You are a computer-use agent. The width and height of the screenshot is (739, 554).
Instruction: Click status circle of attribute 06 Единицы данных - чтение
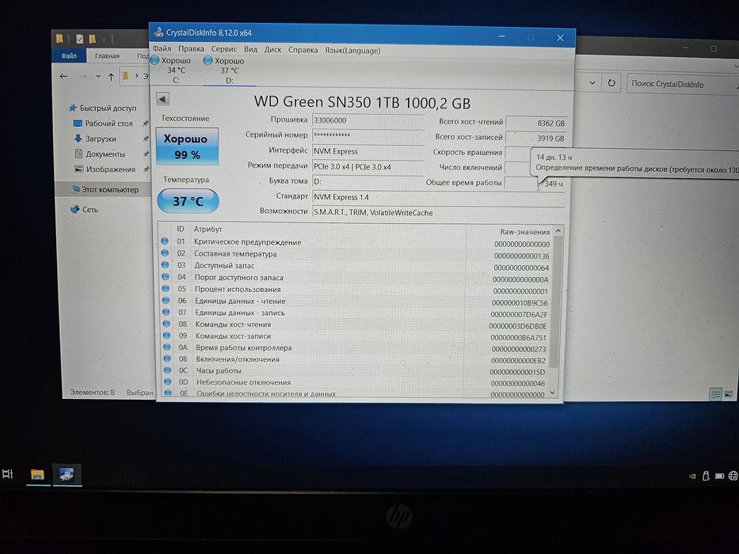click(x=166, y=300)
